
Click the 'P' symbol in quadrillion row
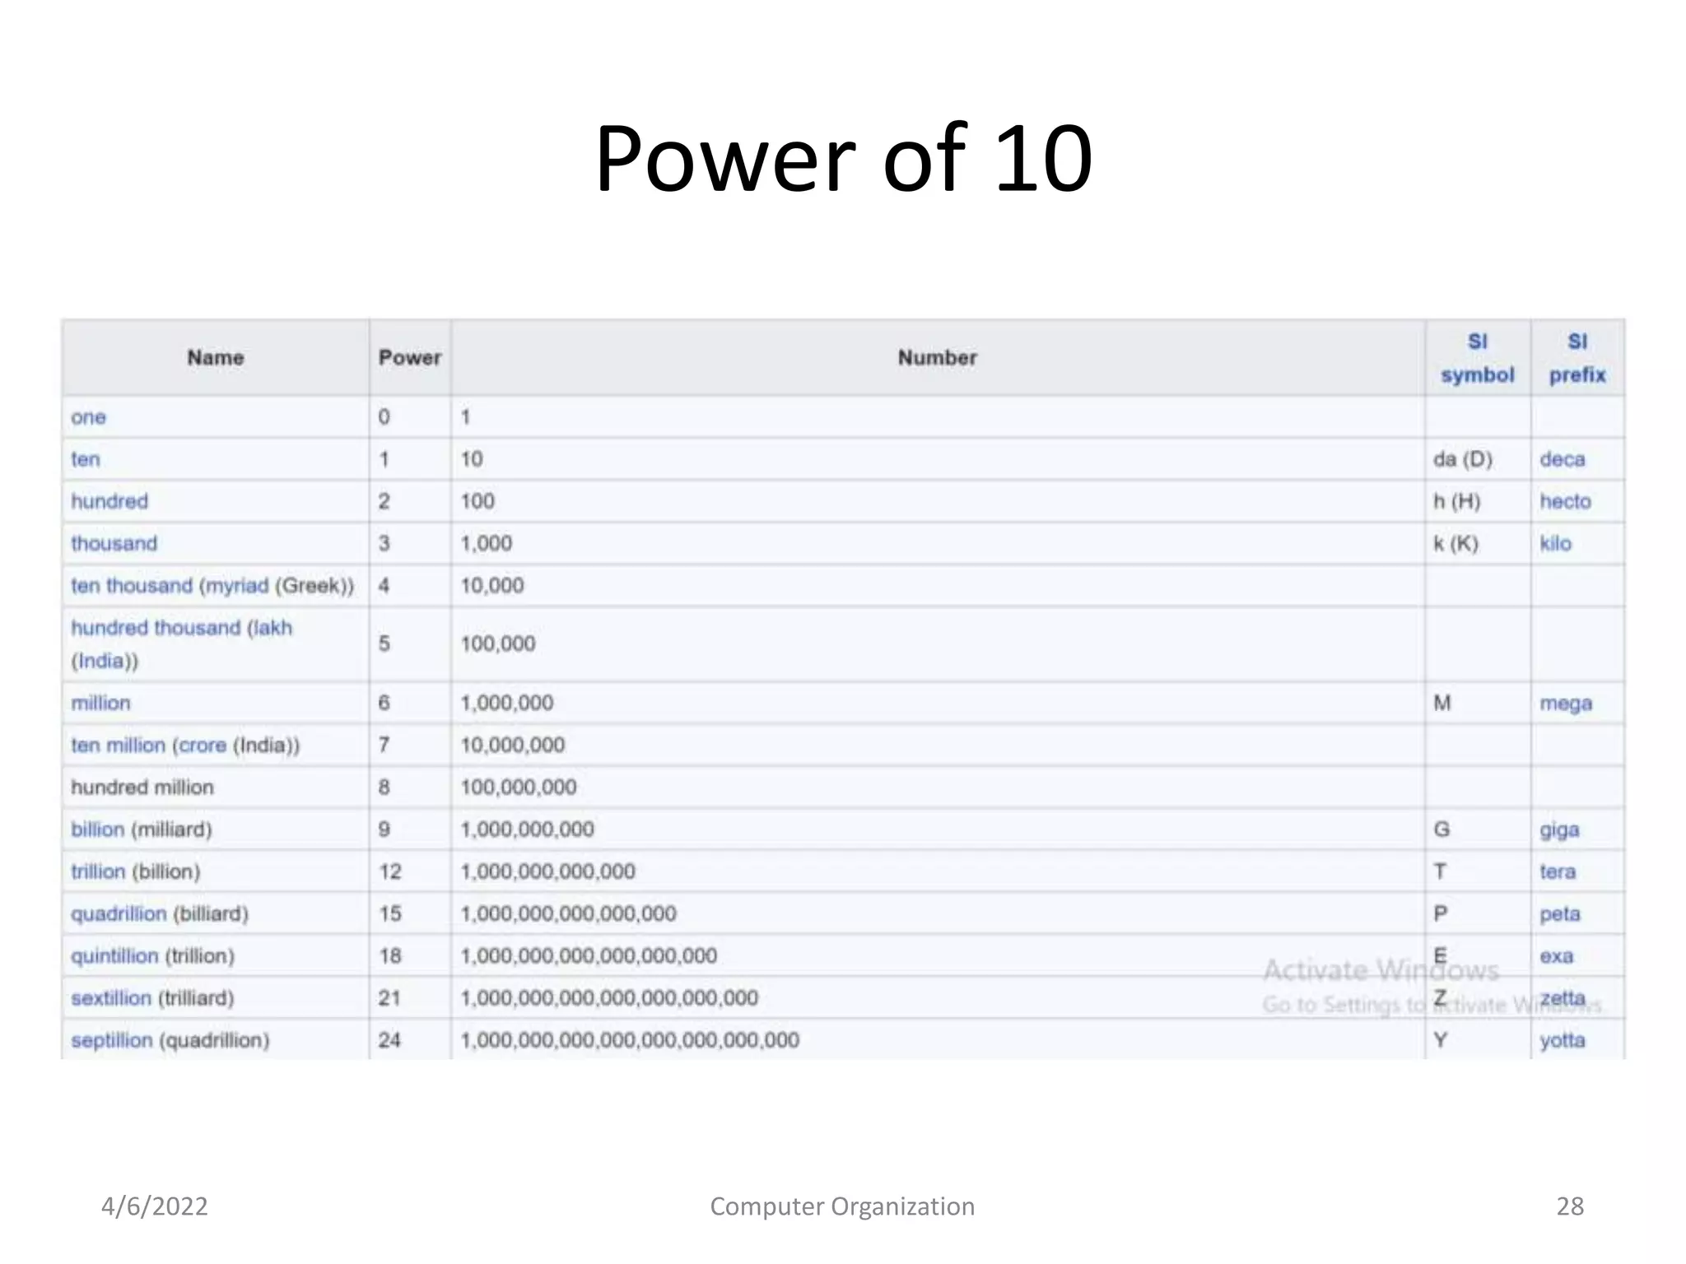coord(1441,913)
